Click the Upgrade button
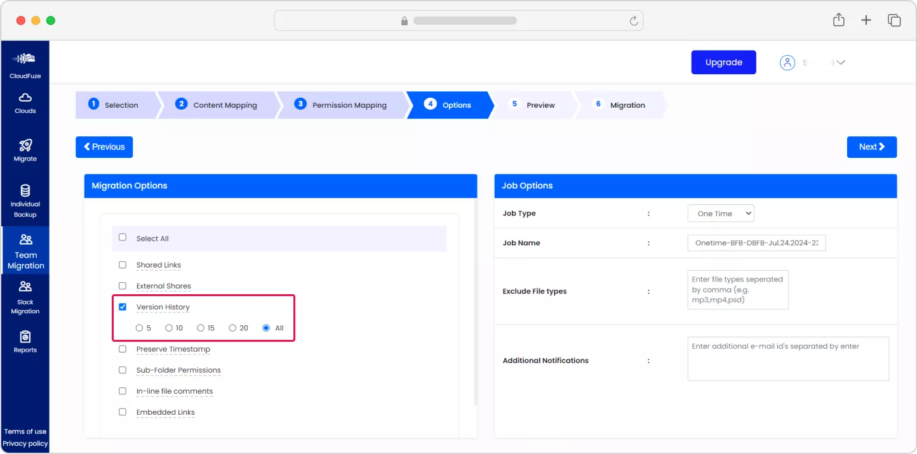Image resolution: width=917 pixels, height=454 pixels. 724,62
